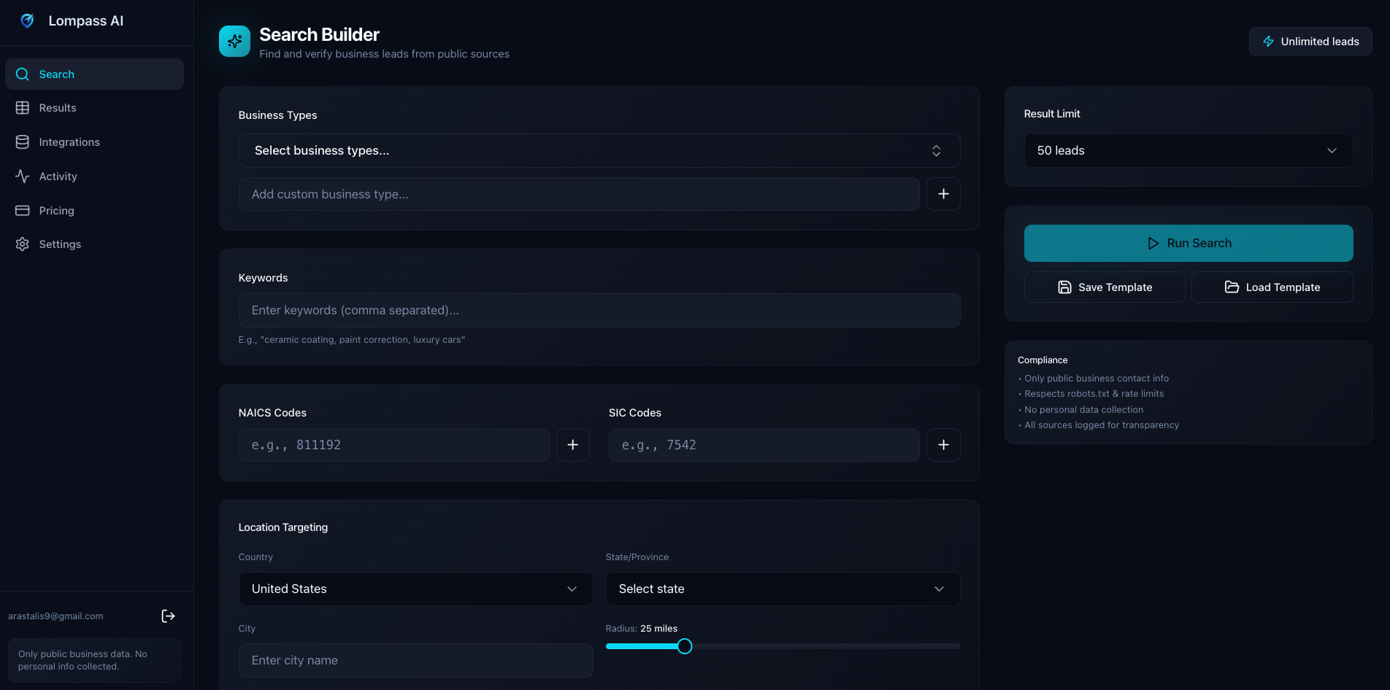The image size is (1390, 690).
Task: Open Integrations via the database icon
Action: pyautogui.click(x=22, y=142)
